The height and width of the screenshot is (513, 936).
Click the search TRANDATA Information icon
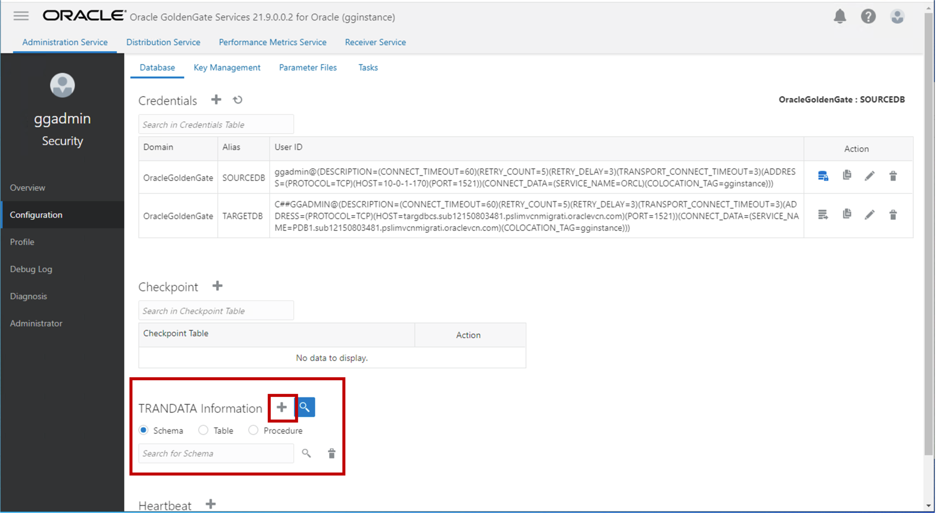tap(305, 407)
